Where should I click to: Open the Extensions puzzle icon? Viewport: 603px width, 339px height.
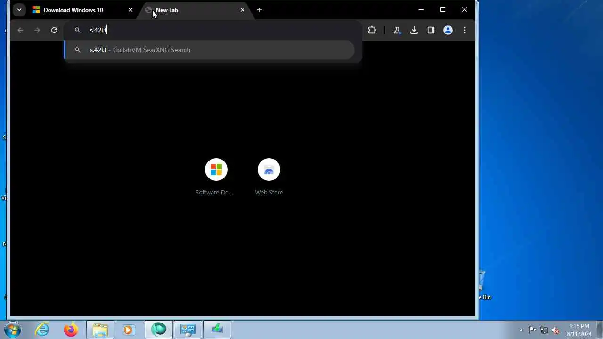click(x=372, y=30)
